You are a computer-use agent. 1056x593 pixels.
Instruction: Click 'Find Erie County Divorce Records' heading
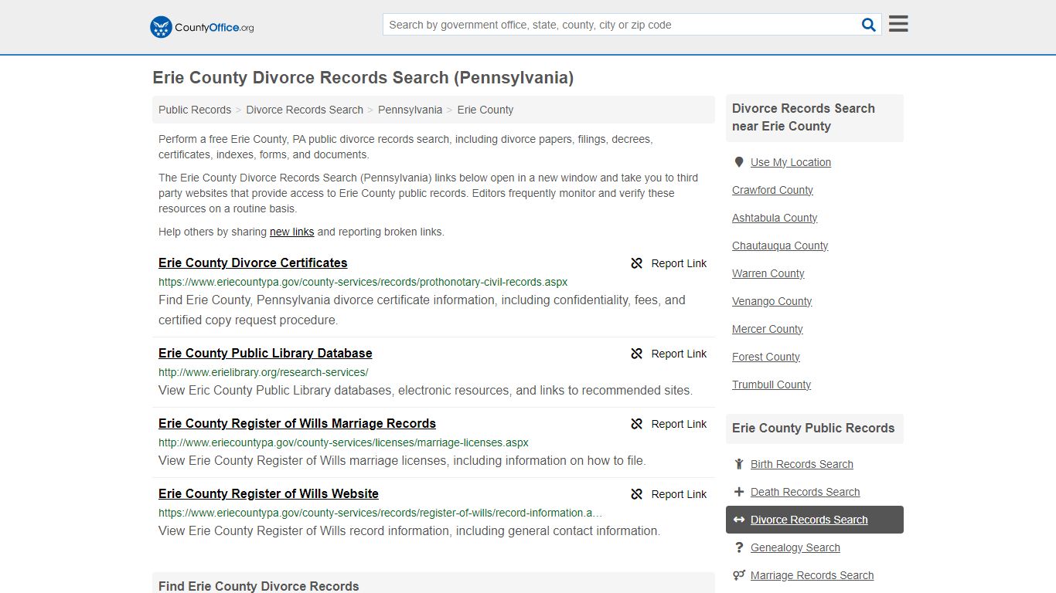click(259, 586)
